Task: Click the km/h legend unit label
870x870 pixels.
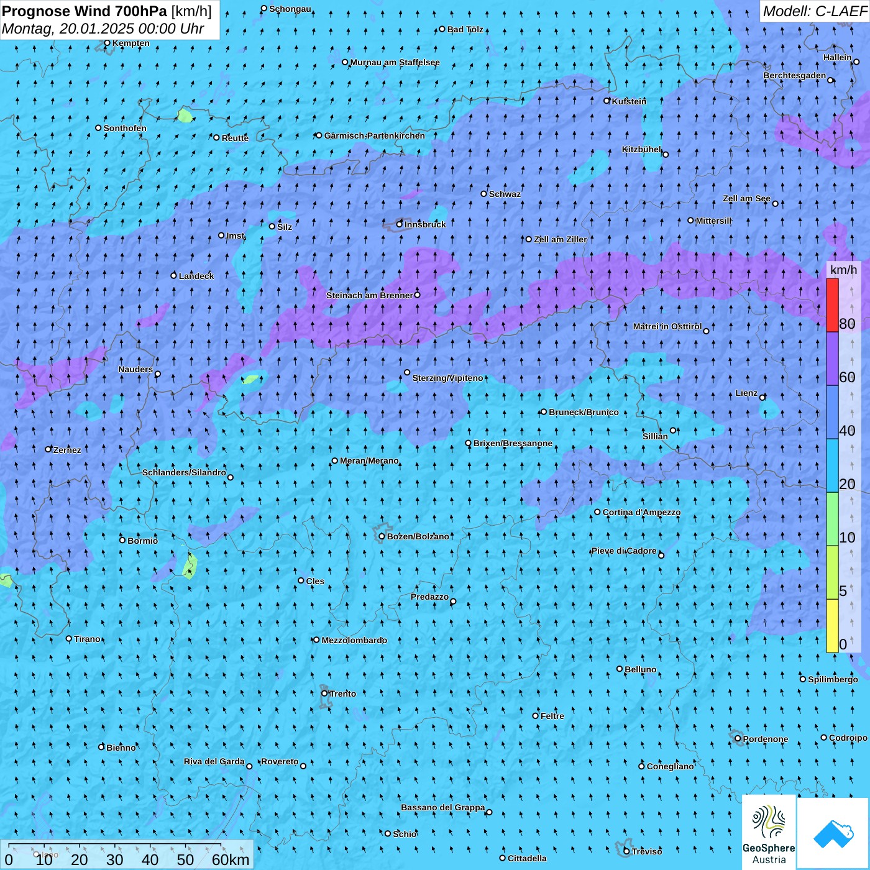Action: [843, 270]
